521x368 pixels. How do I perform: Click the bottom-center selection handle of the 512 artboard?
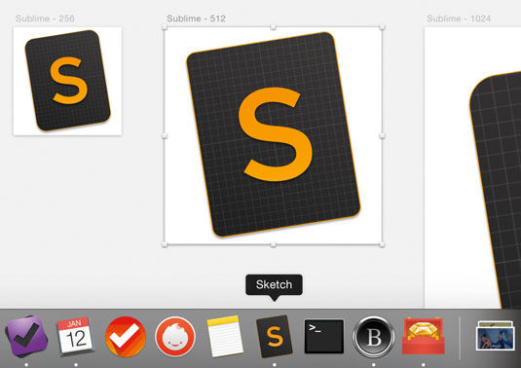point(273,244)
